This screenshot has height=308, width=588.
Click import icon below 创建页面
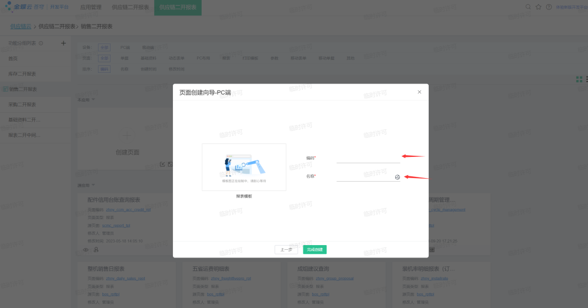click(x=162, y=164)
